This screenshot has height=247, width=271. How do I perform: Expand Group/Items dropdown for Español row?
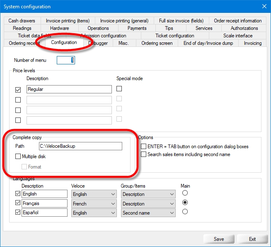148,213
